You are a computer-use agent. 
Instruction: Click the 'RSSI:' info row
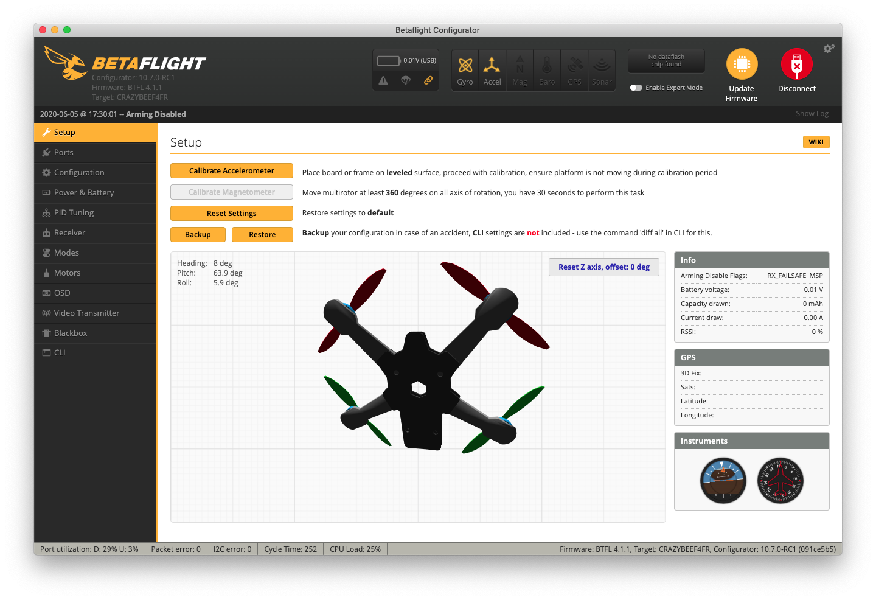coord(752,332)
